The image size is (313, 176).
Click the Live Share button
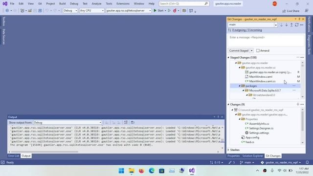[291, 11]
